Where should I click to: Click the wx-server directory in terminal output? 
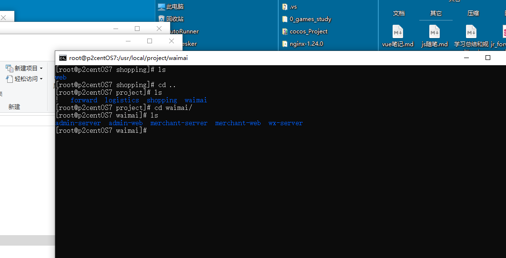[x=285, y=123]
